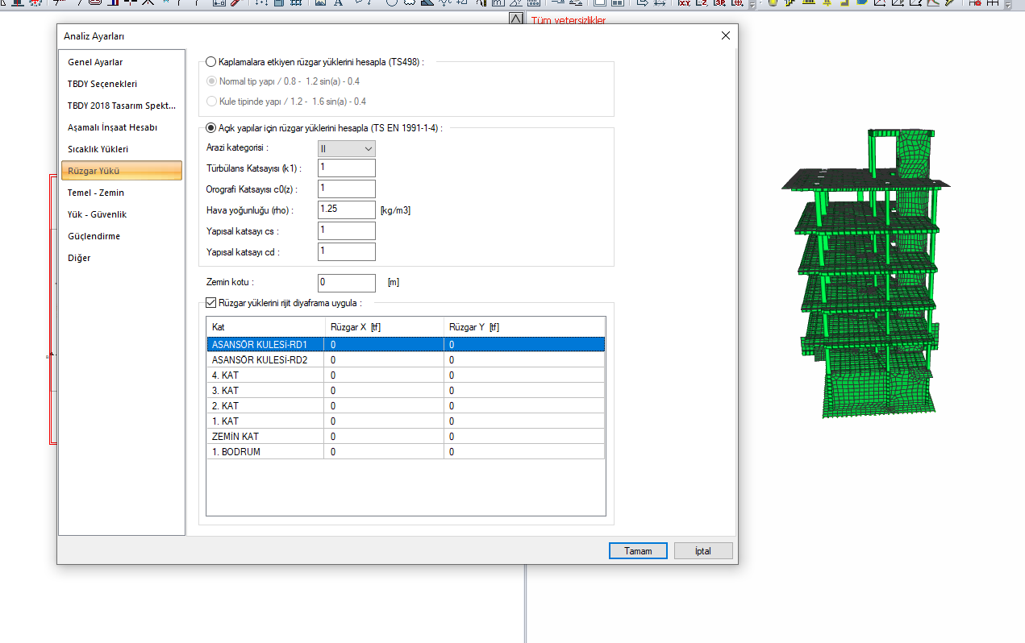The height and width of the screenshot is (643, 1025).
Task: Click Rüzgar Y cell of 2. KAT
Action: (524, 405)
